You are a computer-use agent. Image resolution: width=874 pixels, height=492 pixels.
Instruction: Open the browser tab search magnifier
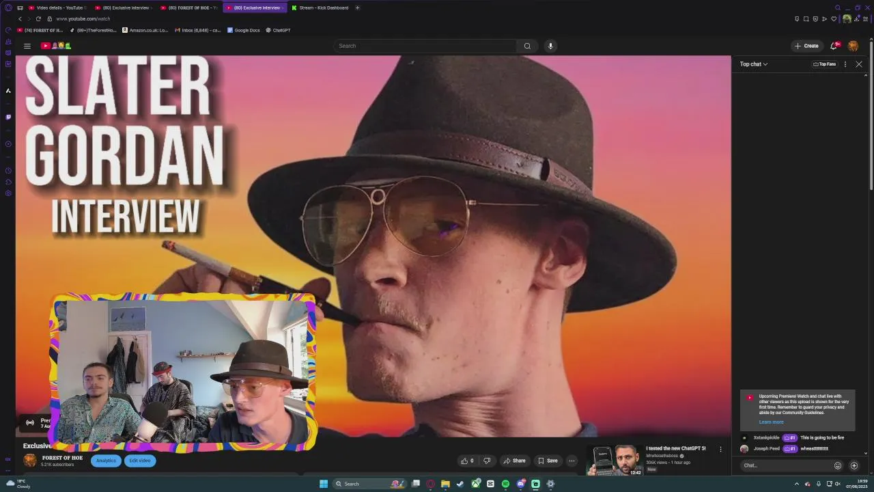(838, 8)
